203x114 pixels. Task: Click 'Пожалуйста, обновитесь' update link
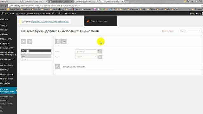click(x=57, y=22)
